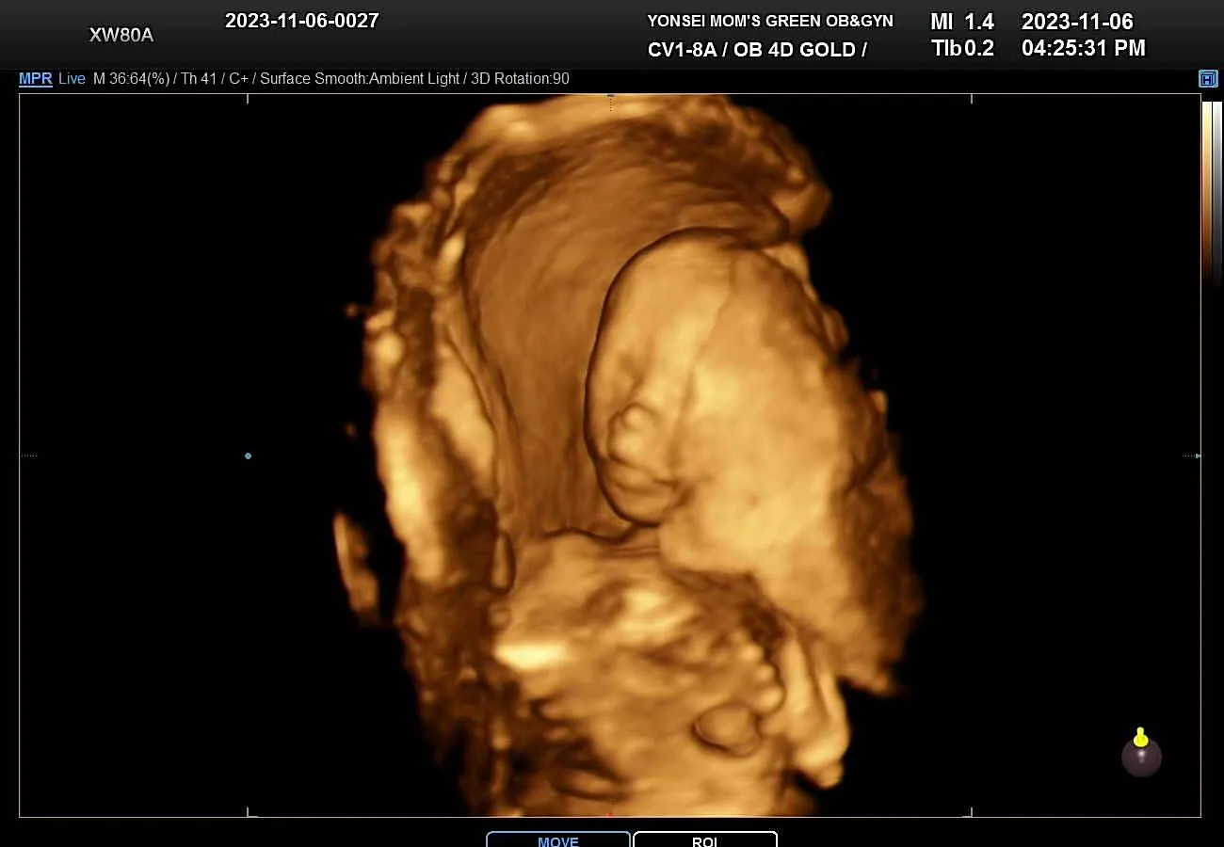Click the MI 1.4 indicator
This screenshot has width=1224, height=847.
962,22
